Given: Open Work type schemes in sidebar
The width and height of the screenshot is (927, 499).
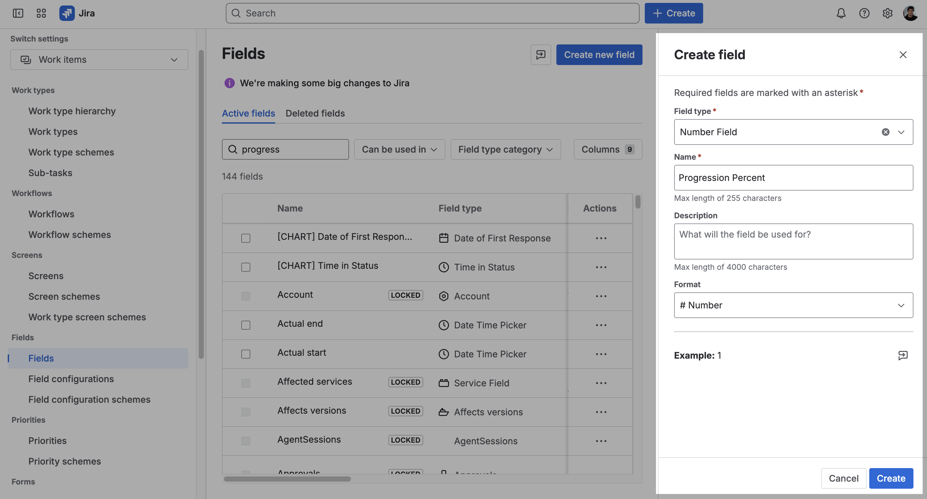Looking at the screenshot, I should click(71, 152).
